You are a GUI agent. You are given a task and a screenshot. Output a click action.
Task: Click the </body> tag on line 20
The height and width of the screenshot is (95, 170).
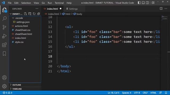pos(64,66)
